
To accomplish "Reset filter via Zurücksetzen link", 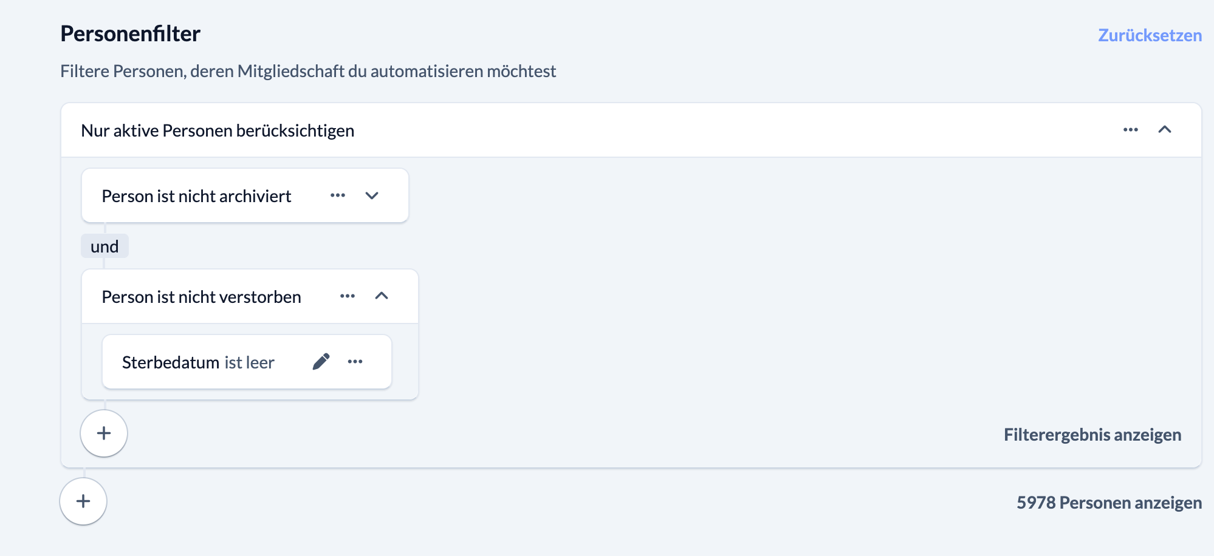I will tap(1150, 35).
